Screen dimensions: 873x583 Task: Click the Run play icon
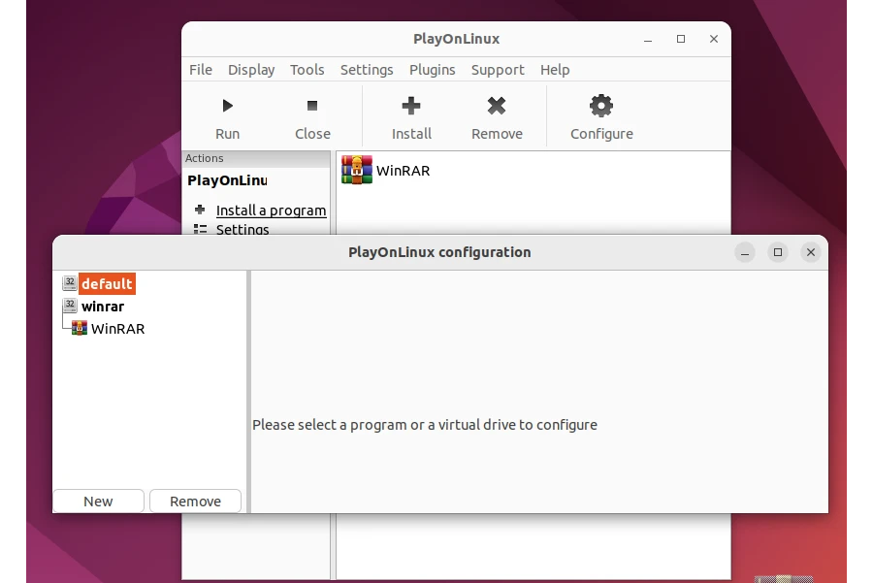click(227, 106)
